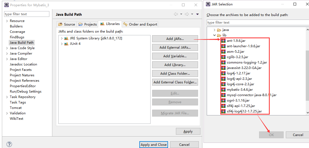Select Java Build Path in the tree
Viewport: 309px width, 148px height.
click(22, 43)
